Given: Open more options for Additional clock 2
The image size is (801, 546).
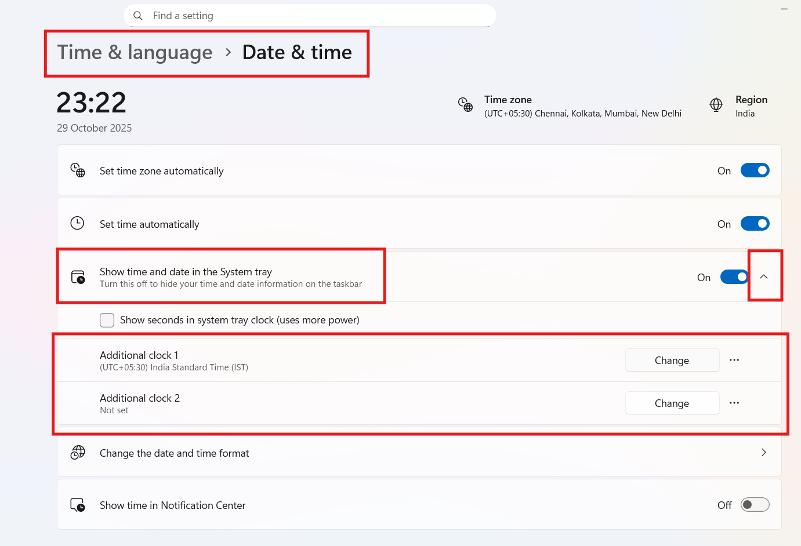Looking at the screenshot, I should 734,403.
